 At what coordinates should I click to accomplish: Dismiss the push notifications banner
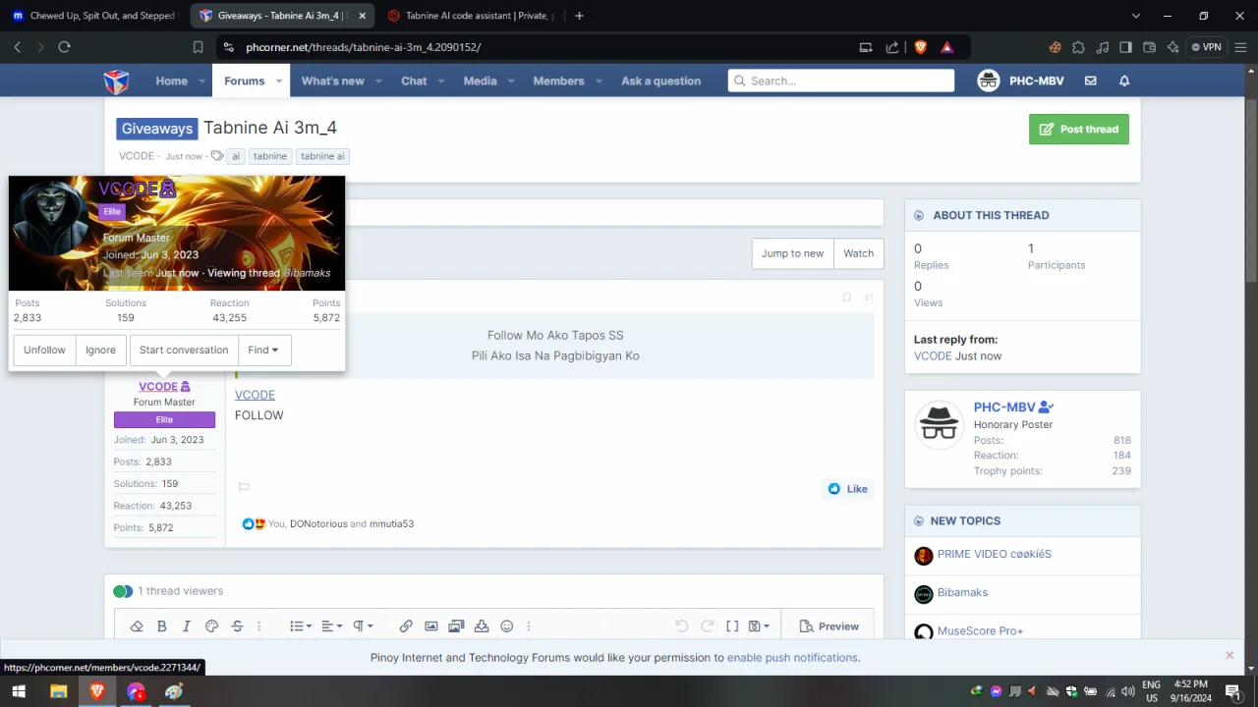click(x=1229, y=655)
